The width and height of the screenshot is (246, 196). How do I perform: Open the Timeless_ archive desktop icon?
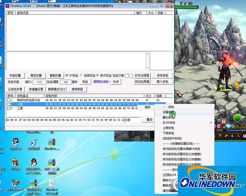52,142
